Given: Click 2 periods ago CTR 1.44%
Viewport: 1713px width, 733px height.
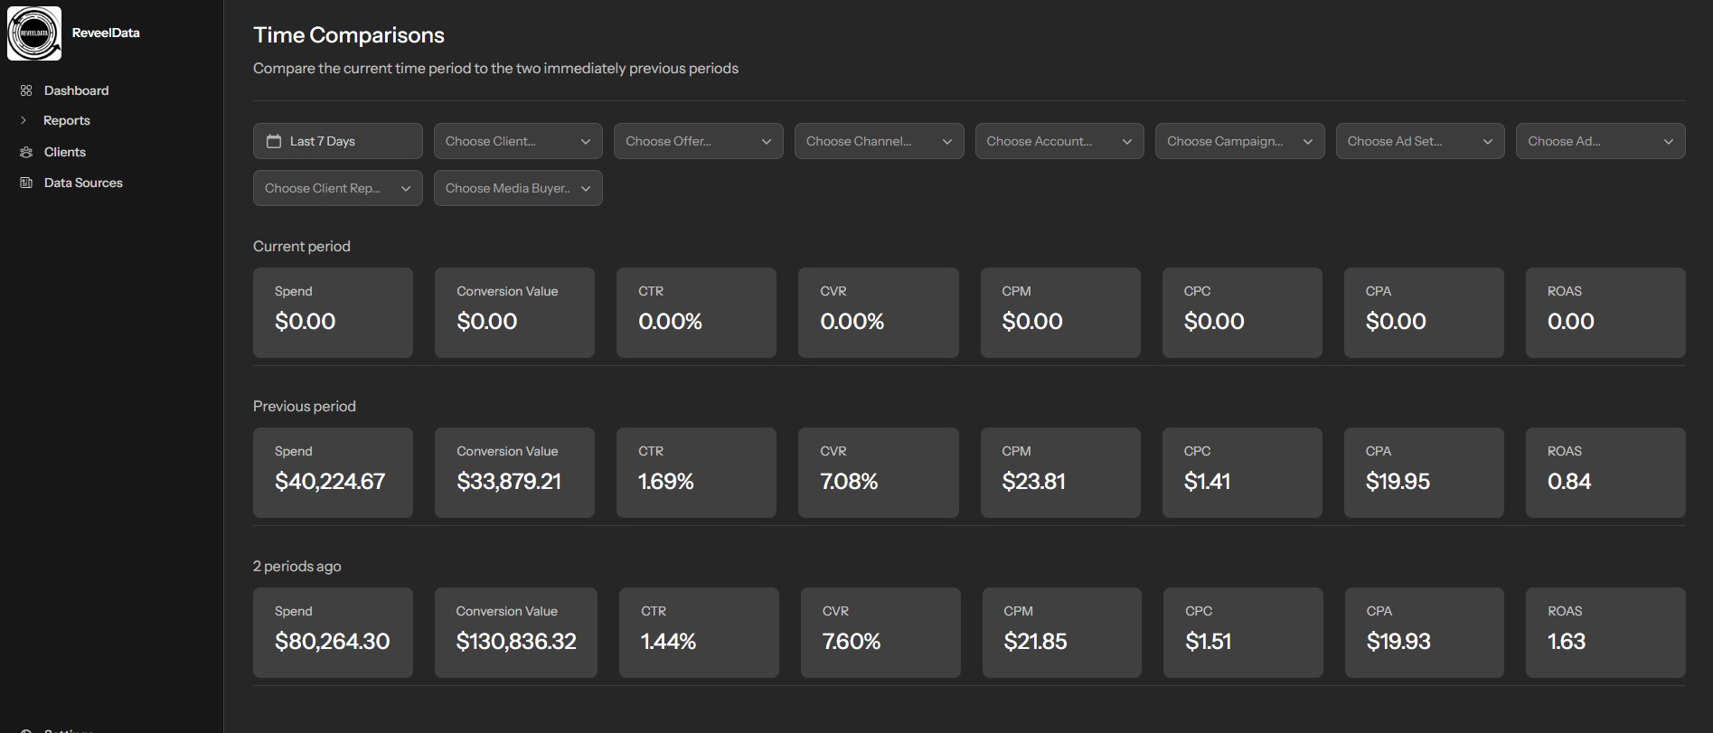Looking at the screenshot, I should pos(699,633).
